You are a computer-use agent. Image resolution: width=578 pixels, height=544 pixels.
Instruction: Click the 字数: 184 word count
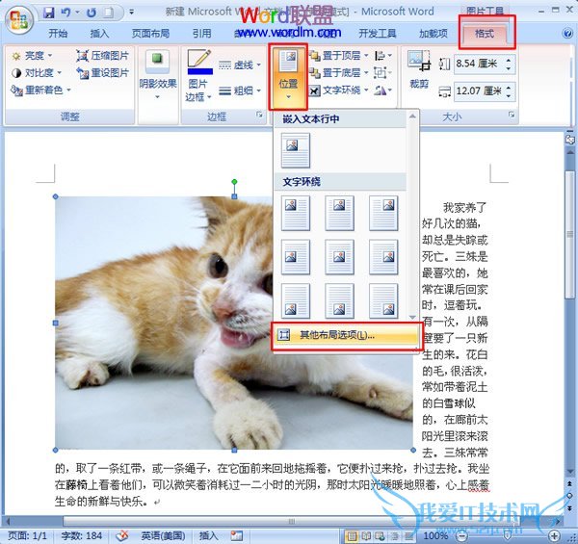(x=82, y=535)
